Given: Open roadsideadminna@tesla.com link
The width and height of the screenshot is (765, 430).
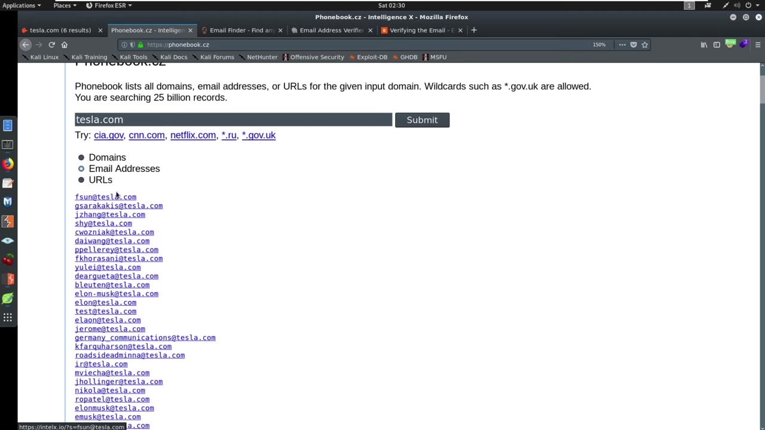Looking at the screenshot, I should click(x=130, y=355).
